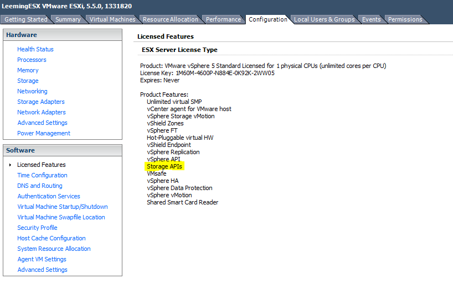Open Virtual Machine Startup/Shutdown settings
This screenshot has width=453, height=284.
click(x=63, y=207)
